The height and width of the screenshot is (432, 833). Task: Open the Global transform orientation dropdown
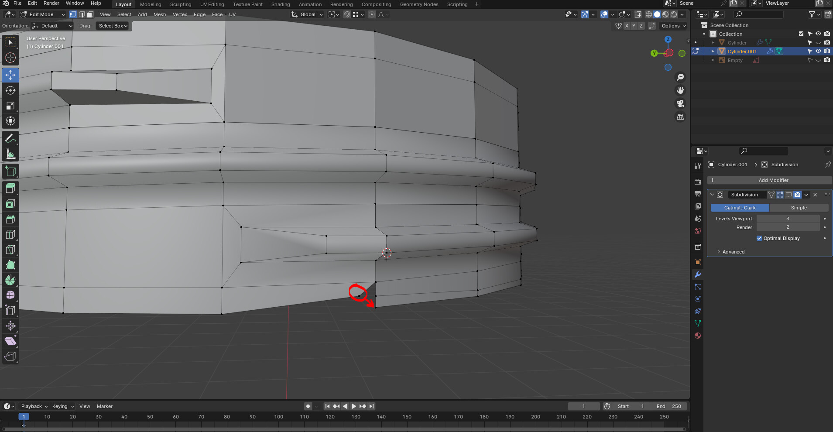(x=307, y=14)
